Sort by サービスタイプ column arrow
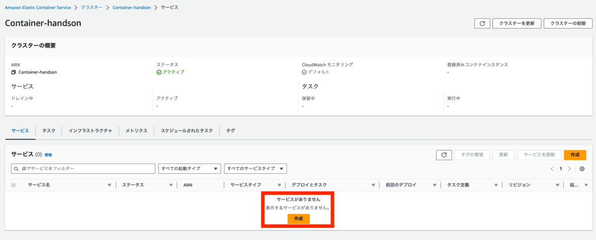This screenshot has height=240, width=596. (x=279, y=185)
